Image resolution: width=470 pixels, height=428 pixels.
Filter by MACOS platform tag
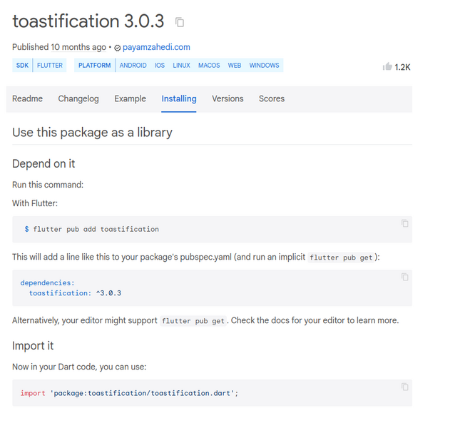pyautogui.click(x=209, y=66)
